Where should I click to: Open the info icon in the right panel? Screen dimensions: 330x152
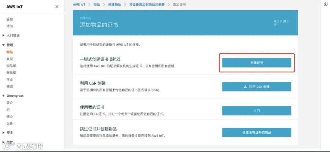click(326, 5)
